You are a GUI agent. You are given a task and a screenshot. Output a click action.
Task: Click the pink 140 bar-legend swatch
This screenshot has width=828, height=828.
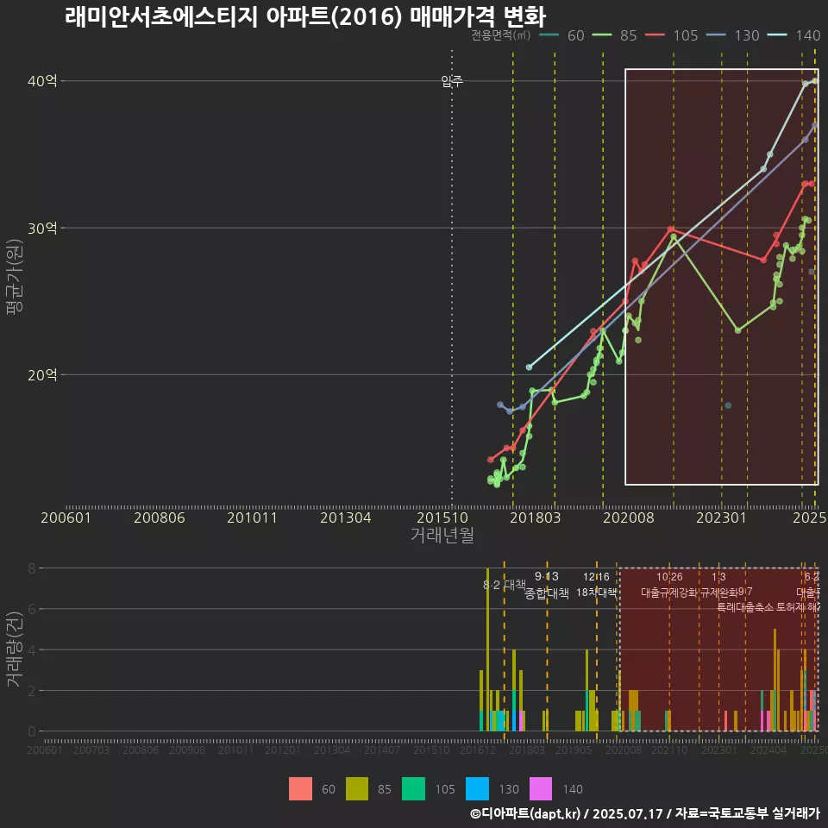541,789
